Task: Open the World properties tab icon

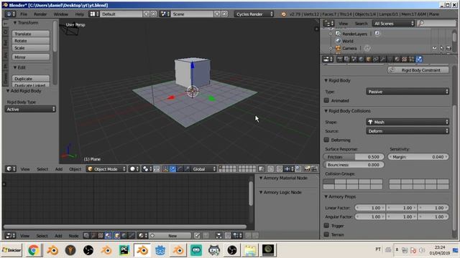Action: click(361, 59)
